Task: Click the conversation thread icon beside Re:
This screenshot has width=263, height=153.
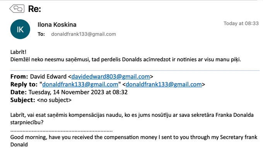Action: tap(17, 9)
